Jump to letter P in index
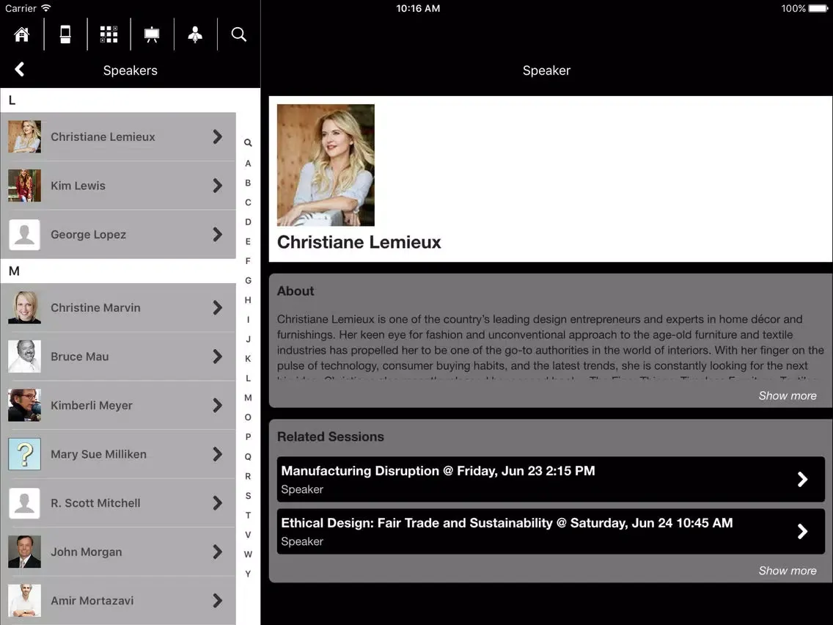The height and width of the screenshot is (625, 833). (x=248, y=437)
